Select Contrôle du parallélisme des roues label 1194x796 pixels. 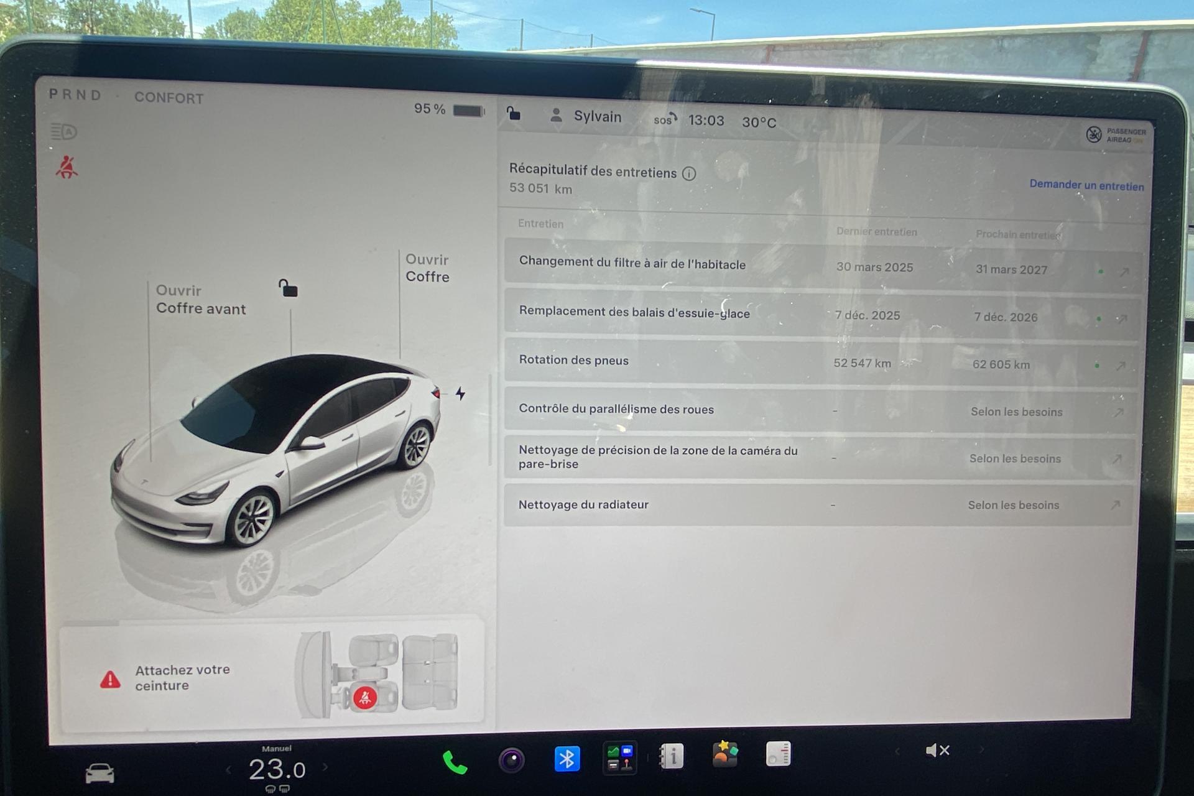(x=616, y=409)
